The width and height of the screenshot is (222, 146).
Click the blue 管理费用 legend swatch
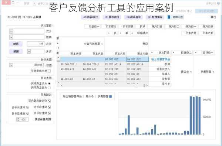110,96
